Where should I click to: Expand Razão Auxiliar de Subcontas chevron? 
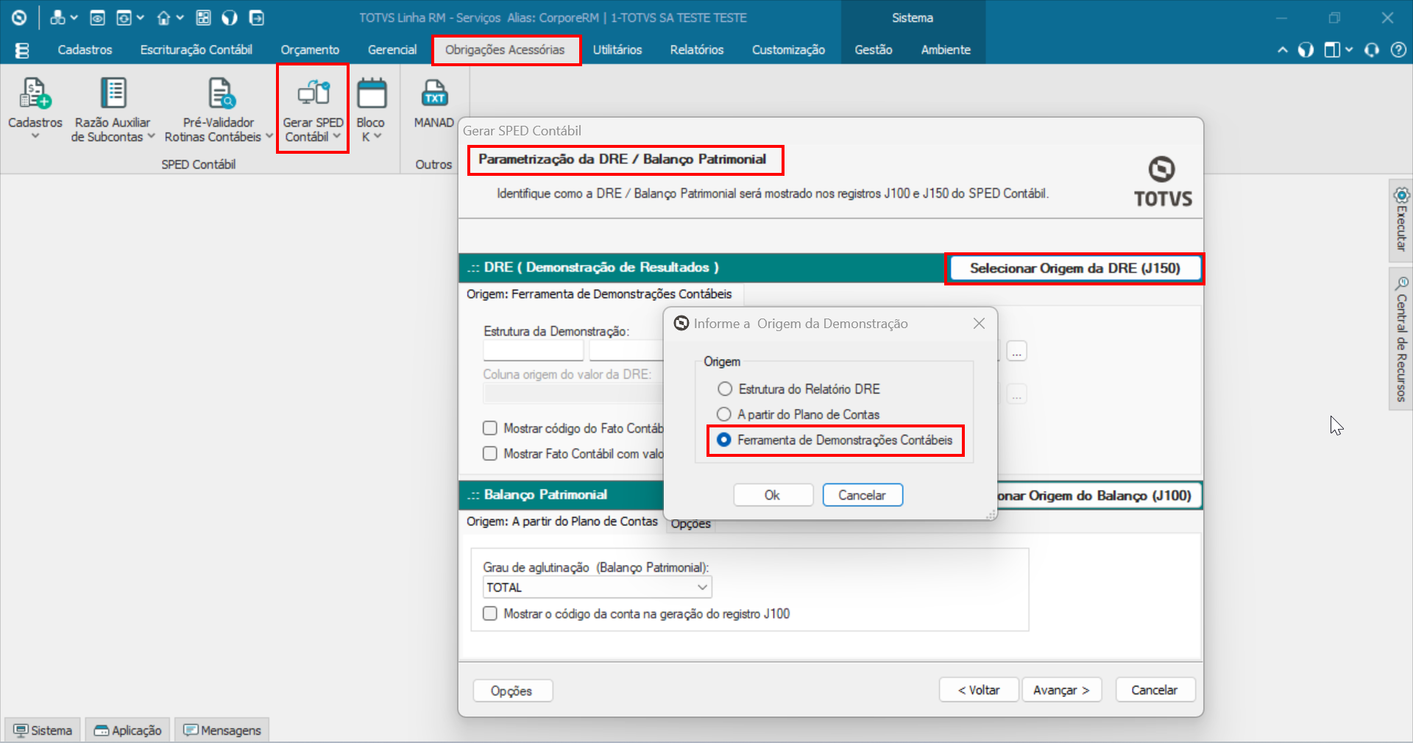point(151,136)
